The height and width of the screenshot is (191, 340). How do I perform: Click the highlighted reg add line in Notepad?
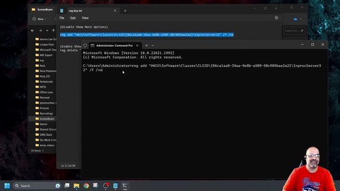point(147,34)
